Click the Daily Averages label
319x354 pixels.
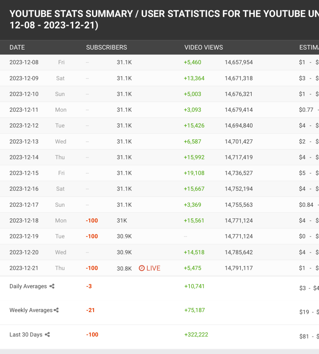click(28, 286)
